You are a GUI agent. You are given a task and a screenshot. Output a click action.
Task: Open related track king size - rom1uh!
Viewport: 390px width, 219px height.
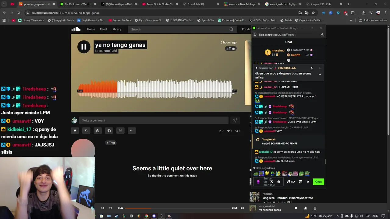click(288, 198)
